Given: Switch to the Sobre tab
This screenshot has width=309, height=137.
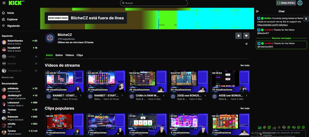Looking at the screenshot, I should (59, 55).
